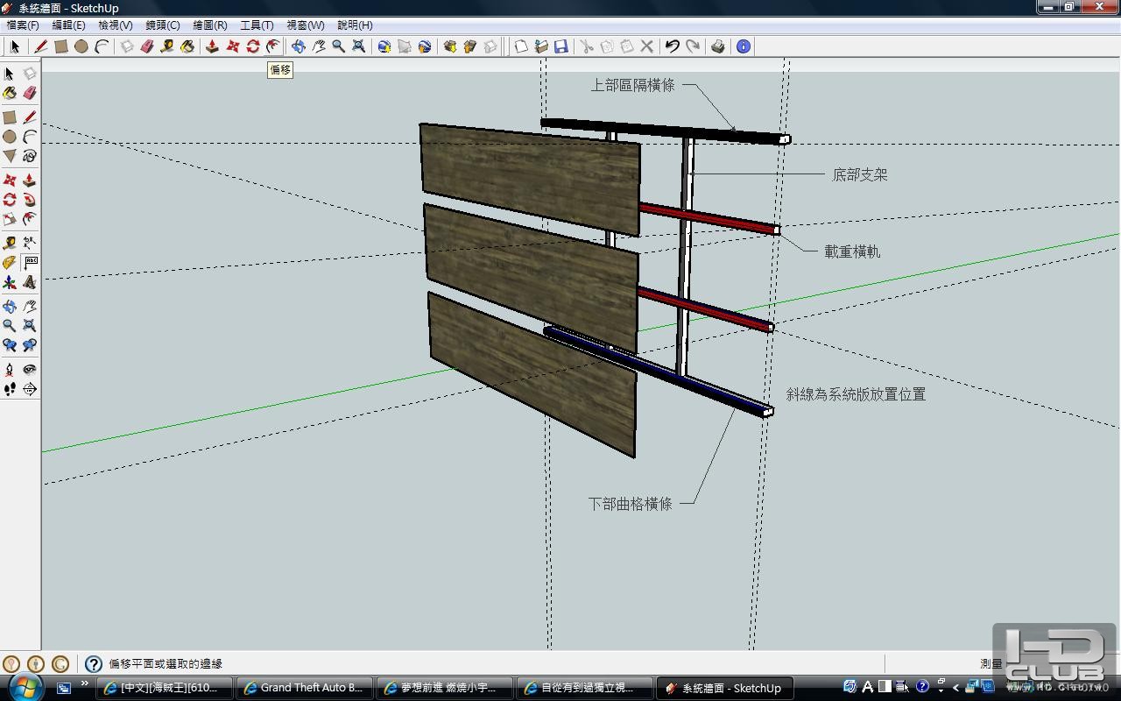1121x701 pixels.
Task: Open the 檔案(F) menu
Action: [x=23, y=25]
